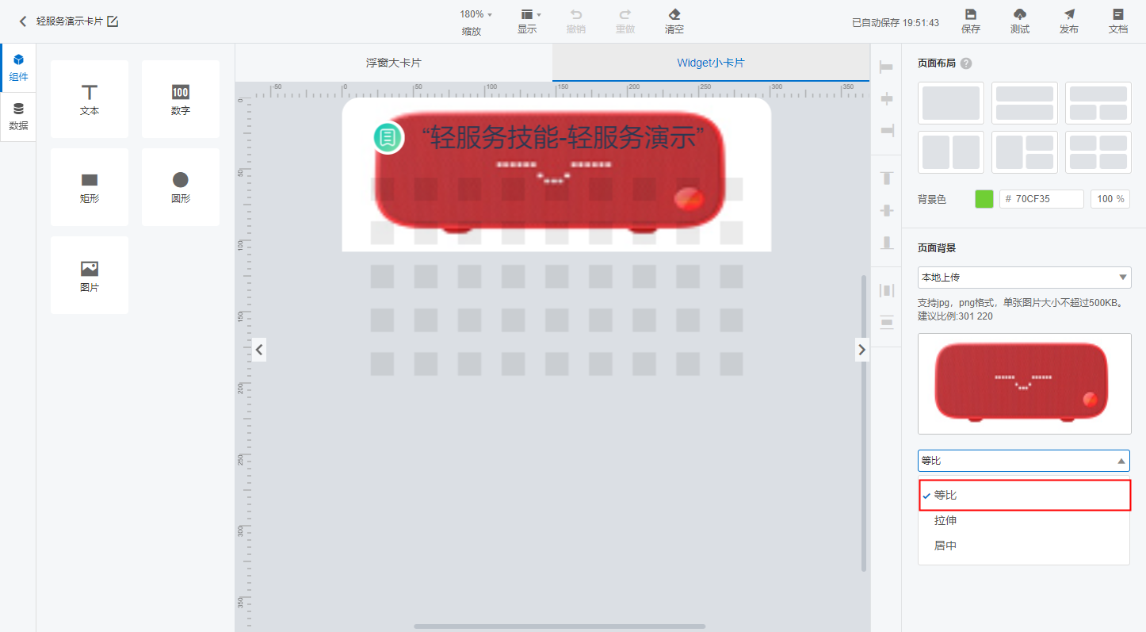
Task: Choose one row over two blocks layout
Action: coord(1098,103)
